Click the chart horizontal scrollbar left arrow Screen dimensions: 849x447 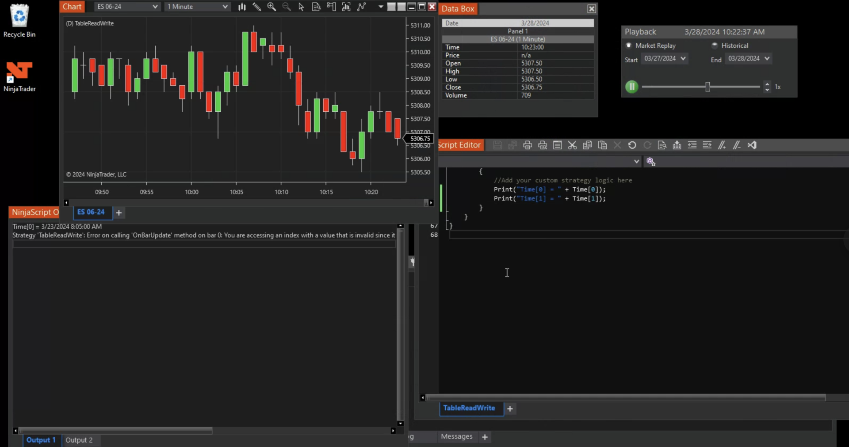click(x=66, y=203)
